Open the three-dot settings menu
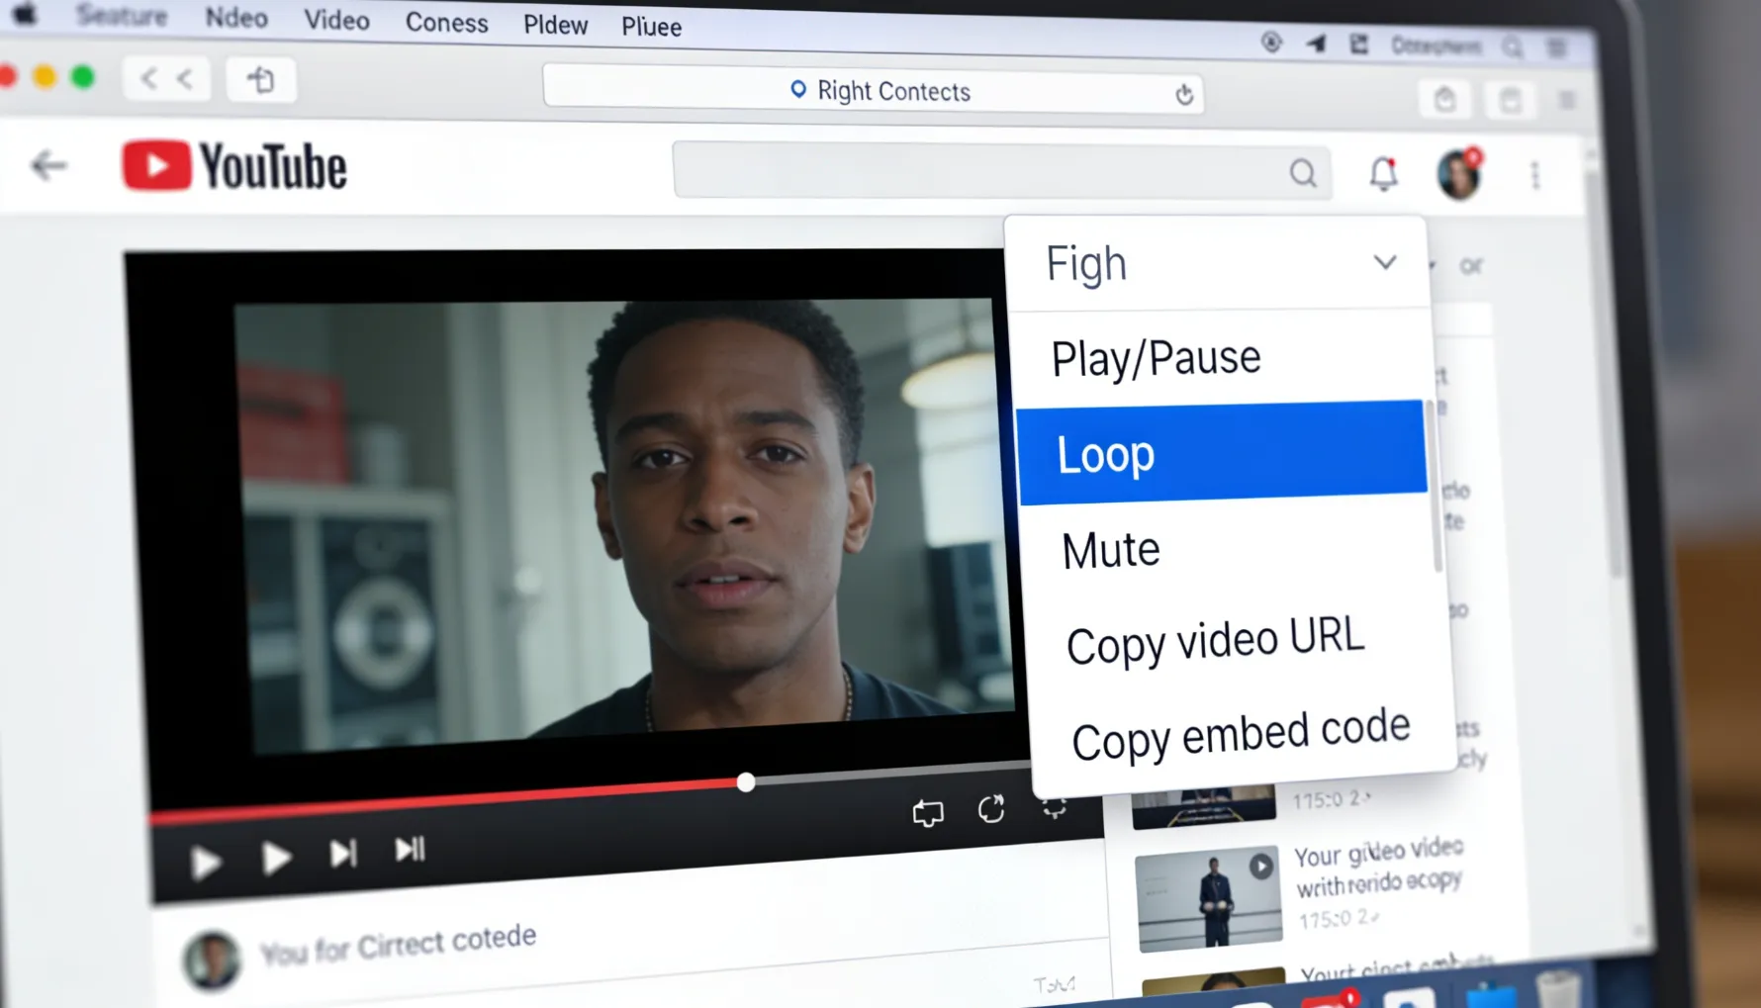Screen dimensions: 1761x1008 tap(1535, 176)
